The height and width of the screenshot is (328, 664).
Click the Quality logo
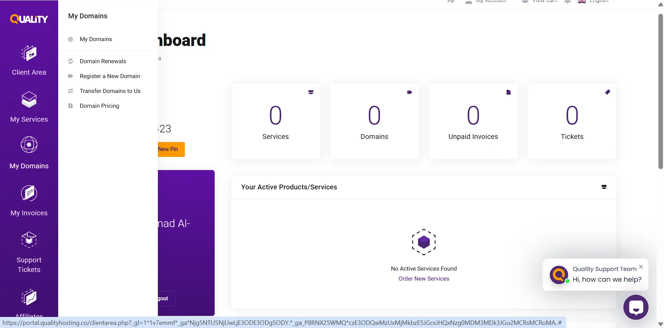pyautogui.click(x=29, y=19)
